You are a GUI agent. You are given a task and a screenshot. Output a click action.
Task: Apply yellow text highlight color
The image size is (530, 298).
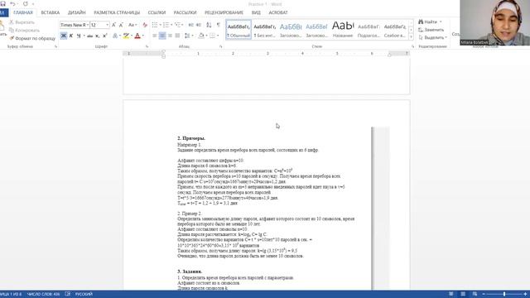click(126, 36)
